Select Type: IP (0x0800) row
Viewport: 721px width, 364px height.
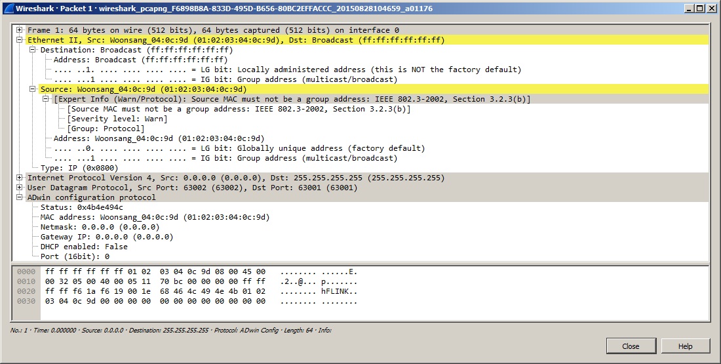(79, 168)
